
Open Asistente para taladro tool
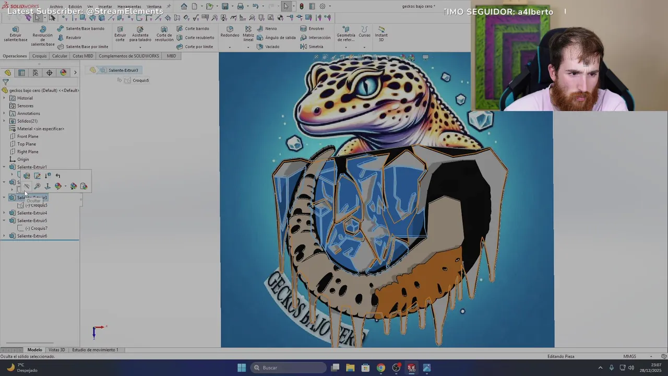(x=140, y=34)
